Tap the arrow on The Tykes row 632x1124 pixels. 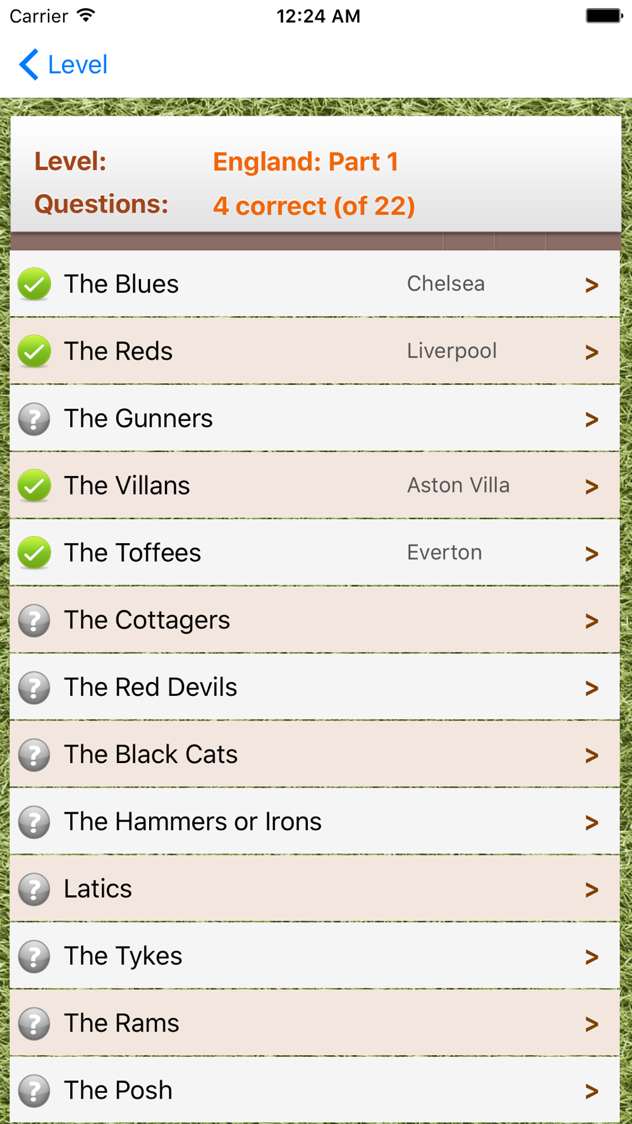click(x=592, y=957)
